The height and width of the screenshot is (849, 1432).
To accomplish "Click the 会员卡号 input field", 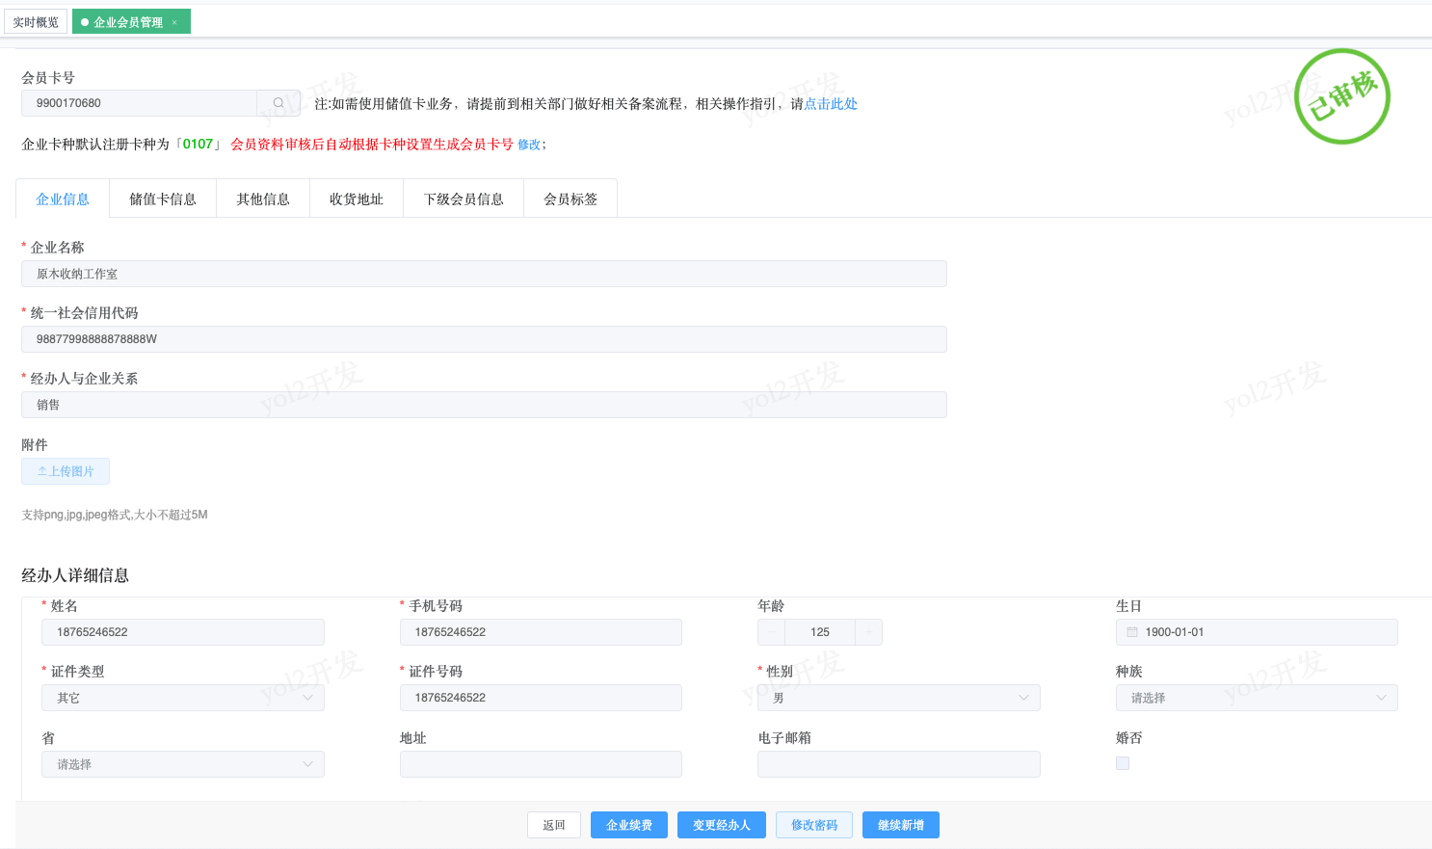I will (x=139, y=103).
